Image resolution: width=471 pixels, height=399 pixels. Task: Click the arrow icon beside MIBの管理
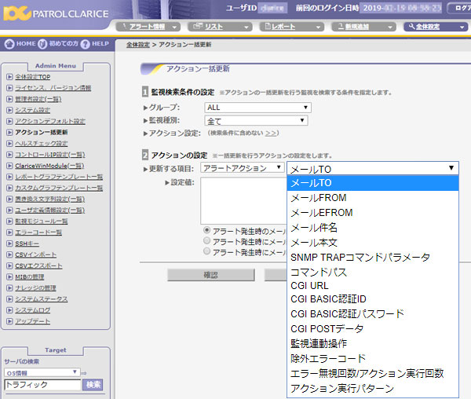(x=9, y=277)
